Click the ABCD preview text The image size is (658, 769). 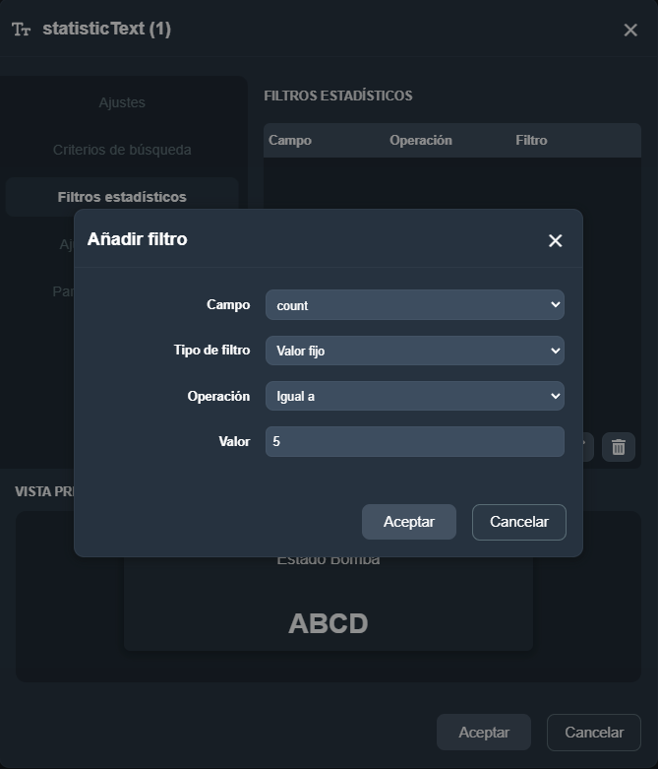[328, 623]
